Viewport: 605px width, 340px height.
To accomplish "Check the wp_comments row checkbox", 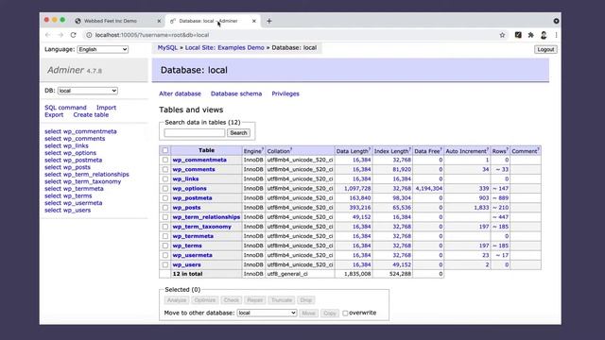I will click(165, 169).
